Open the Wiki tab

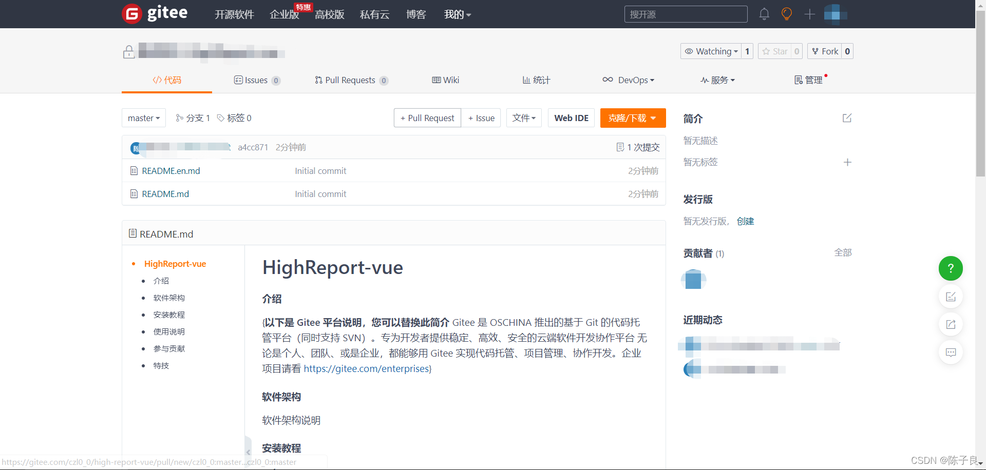(446, 80)
